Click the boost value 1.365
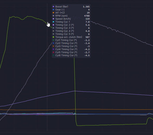 [x=86, y=7]
